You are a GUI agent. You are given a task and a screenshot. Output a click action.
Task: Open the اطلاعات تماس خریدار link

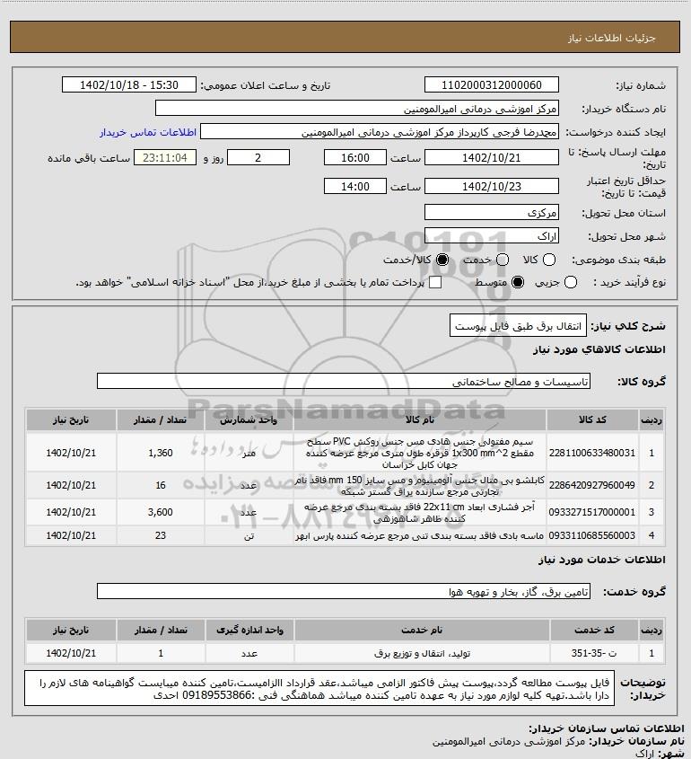tap(148, 132)
